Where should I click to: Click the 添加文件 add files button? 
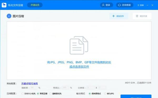coord(119,16)
